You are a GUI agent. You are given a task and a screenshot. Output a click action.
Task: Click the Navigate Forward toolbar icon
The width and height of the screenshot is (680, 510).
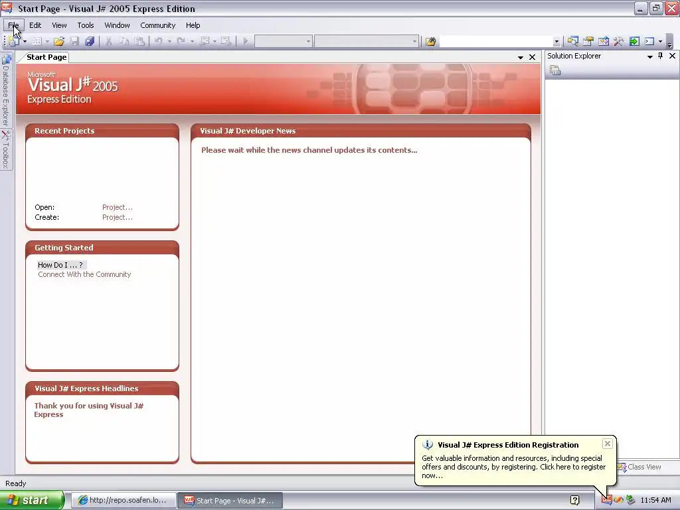(x=226, y=41)
